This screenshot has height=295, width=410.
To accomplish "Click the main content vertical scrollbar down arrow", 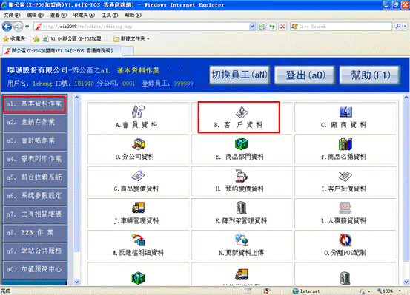I will click(x=406, y=282).
